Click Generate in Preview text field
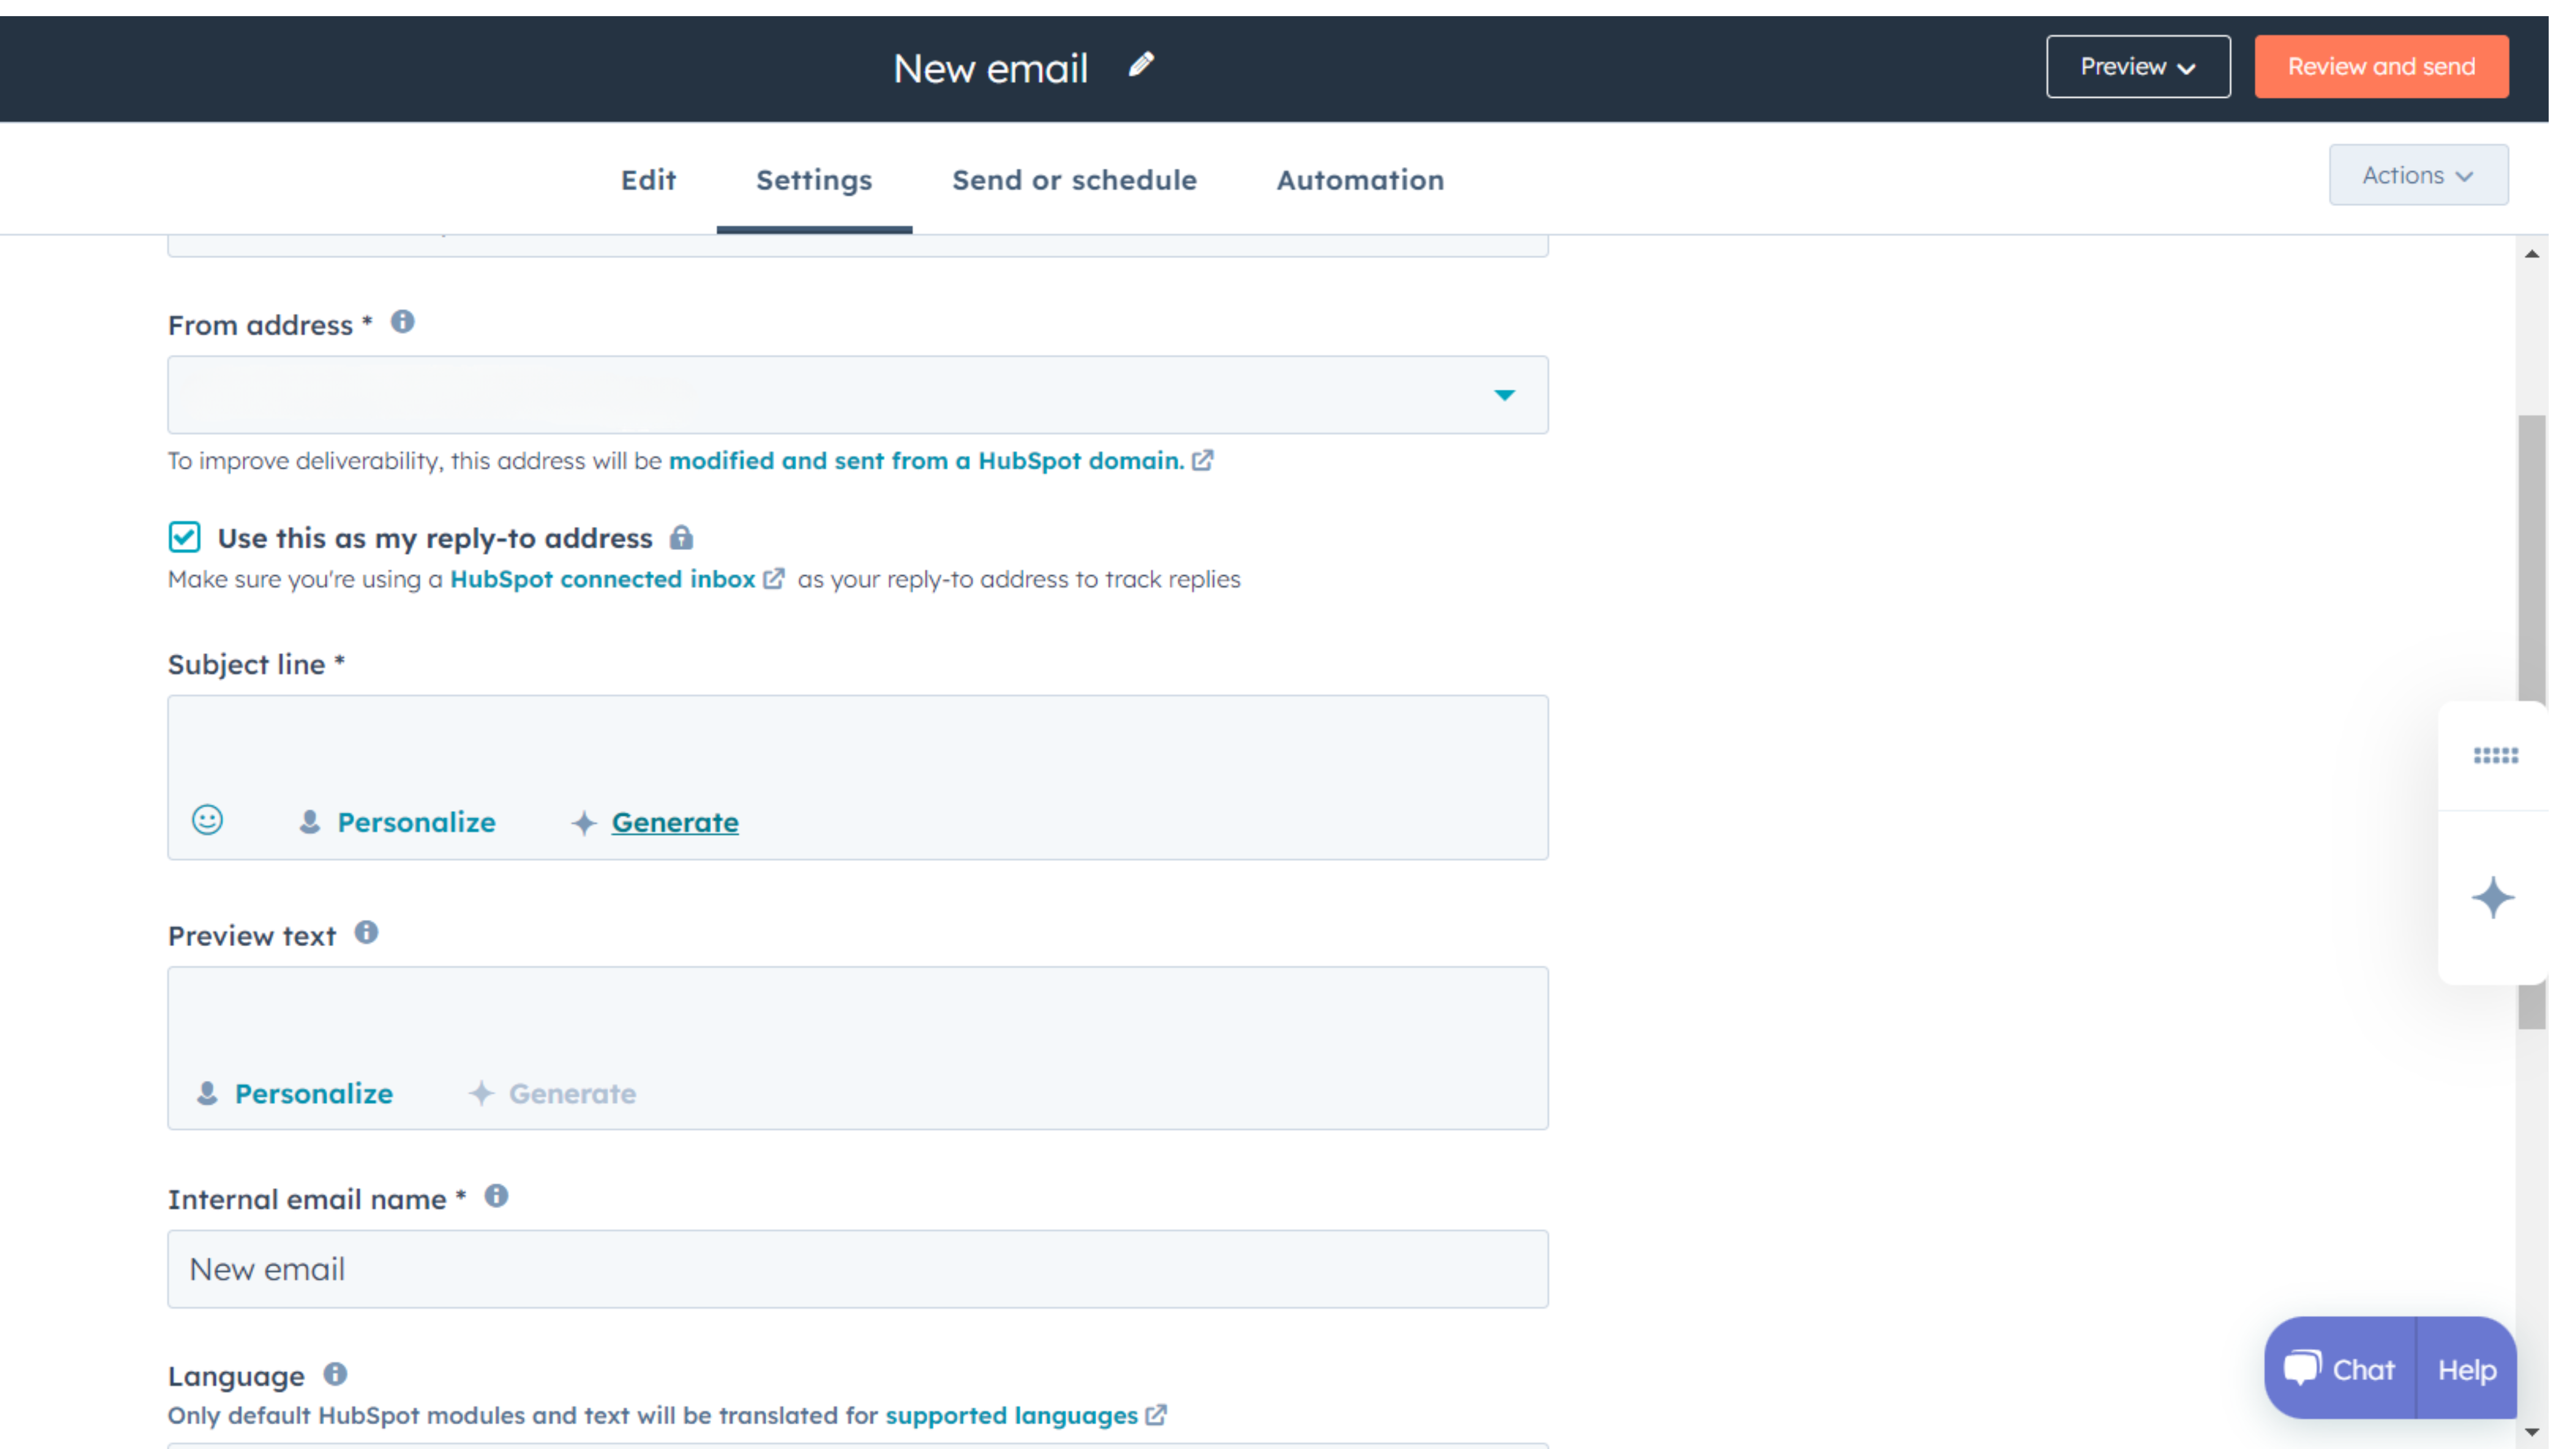Image resolution: width=2576 pixels, height=1449 pixels. 572,1093
